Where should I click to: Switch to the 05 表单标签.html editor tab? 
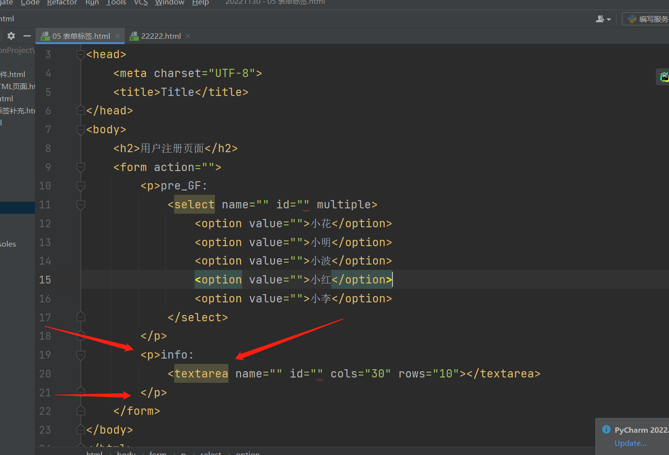coord(80,36)
